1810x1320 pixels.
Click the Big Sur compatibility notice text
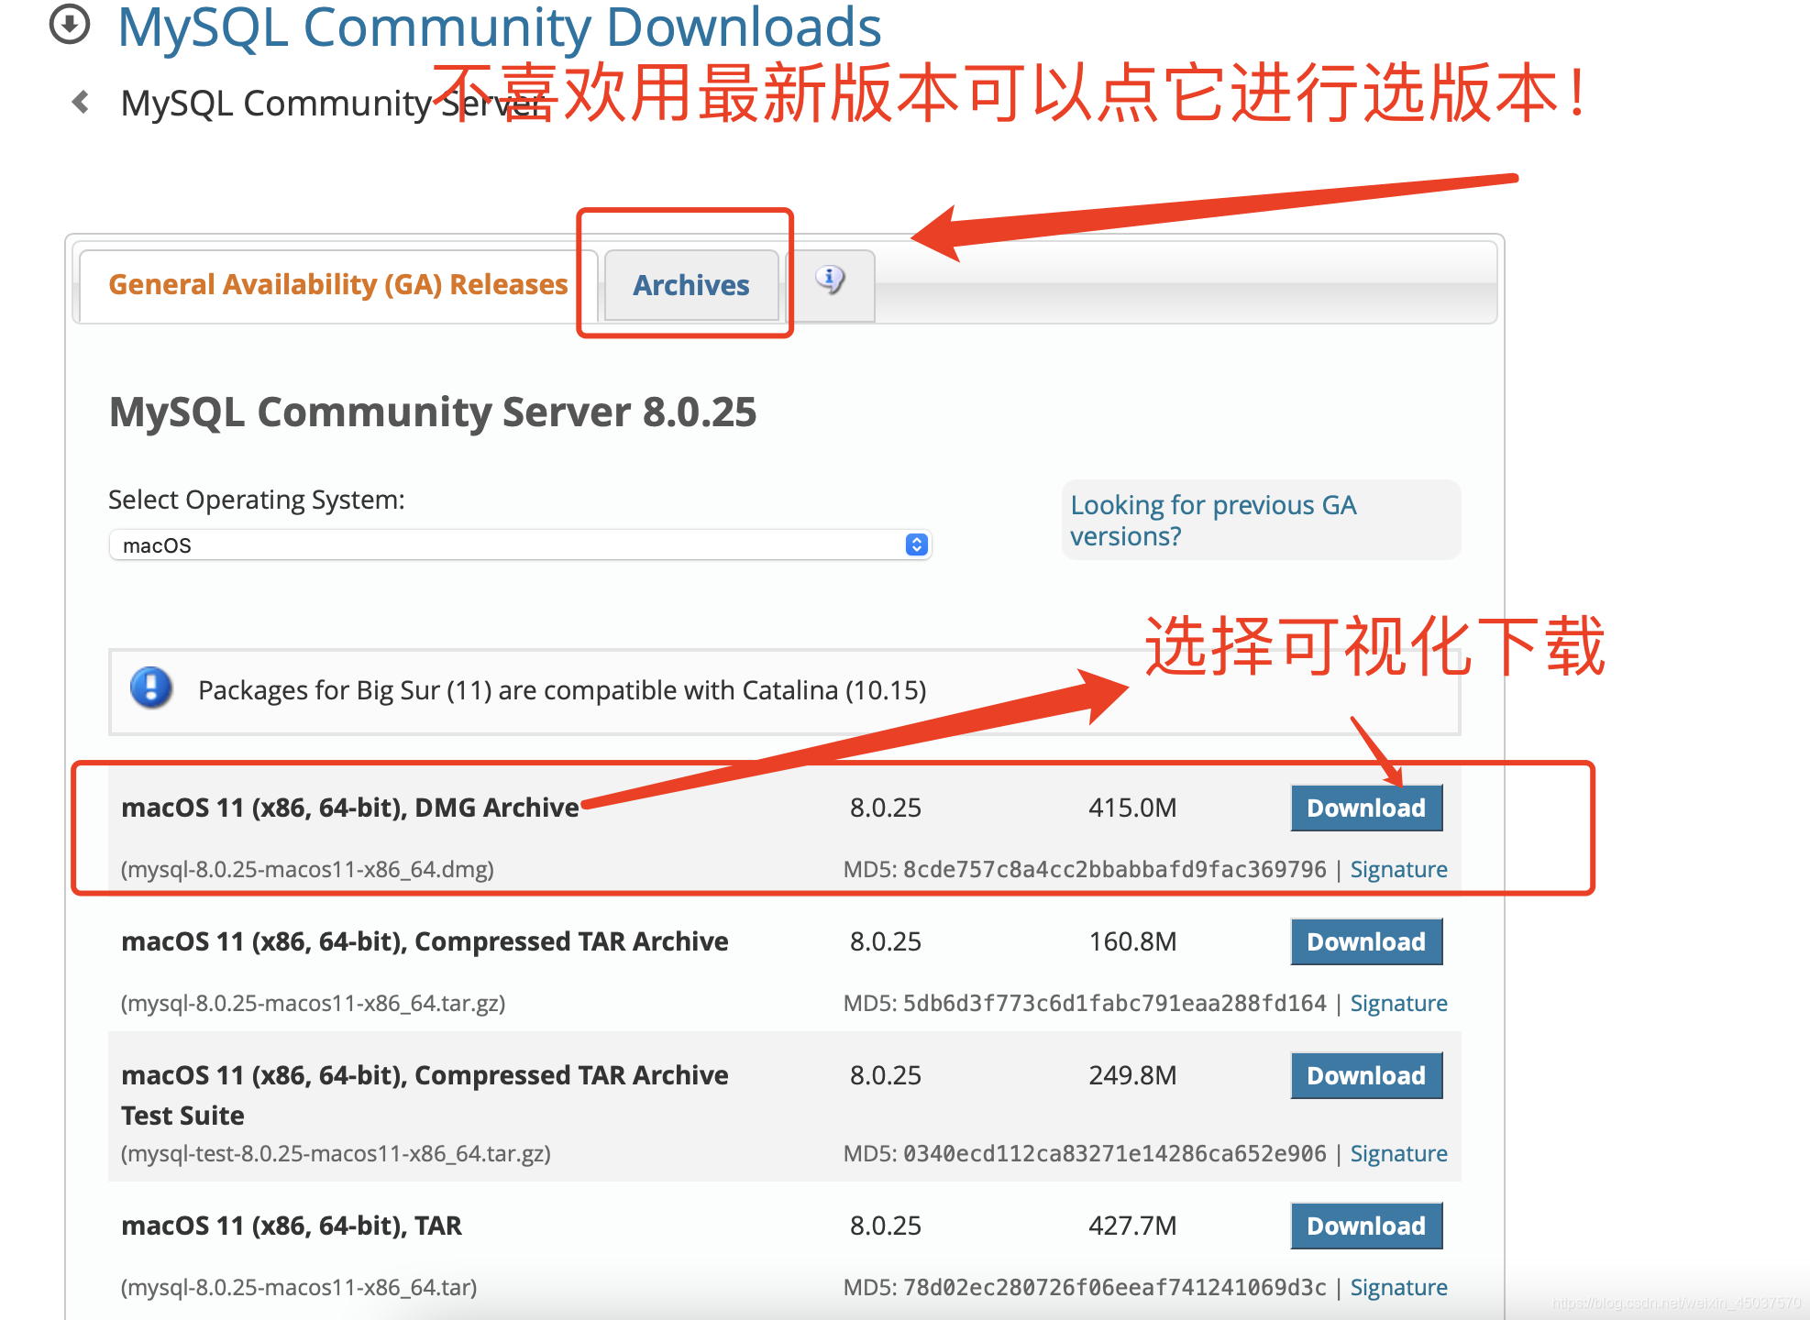(562, 690)
